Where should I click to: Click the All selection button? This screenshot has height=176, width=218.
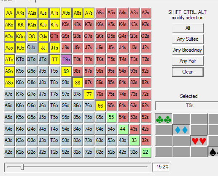coord(188,28)
